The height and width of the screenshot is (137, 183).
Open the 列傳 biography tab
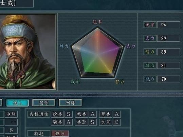70,103
